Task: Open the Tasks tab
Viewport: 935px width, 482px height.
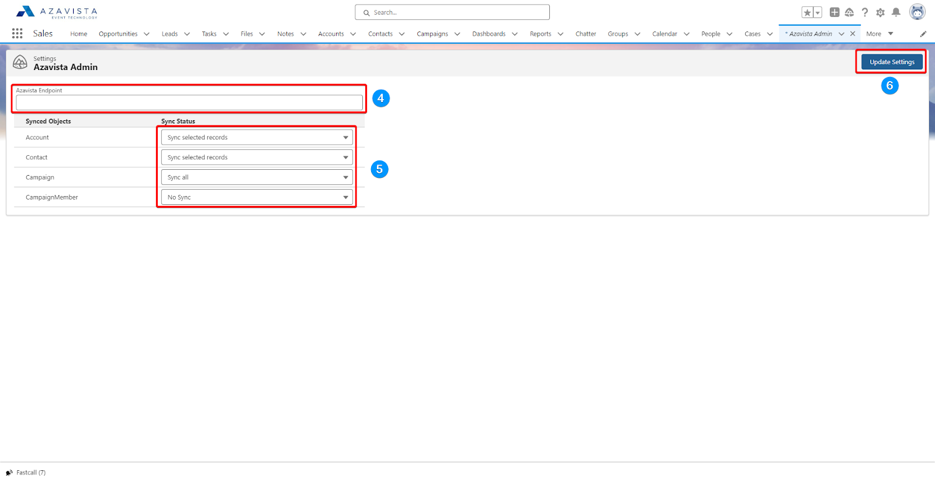Action: [209, 34]
